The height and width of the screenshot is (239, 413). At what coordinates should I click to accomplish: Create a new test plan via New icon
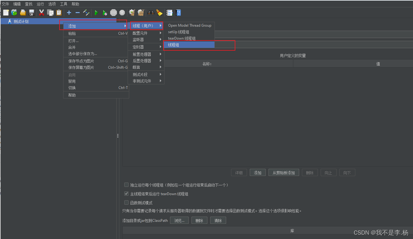point(6,13)
